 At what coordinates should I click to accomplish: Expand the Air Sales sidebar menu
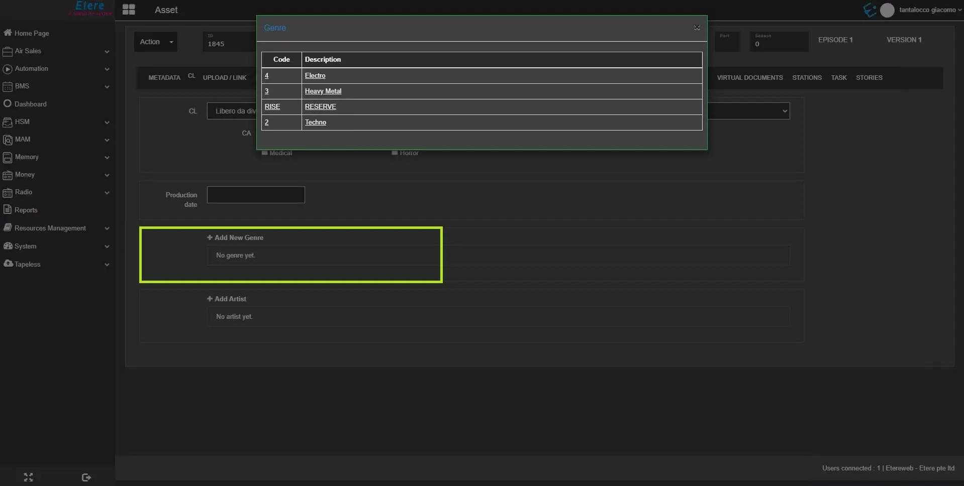point(107,51)
